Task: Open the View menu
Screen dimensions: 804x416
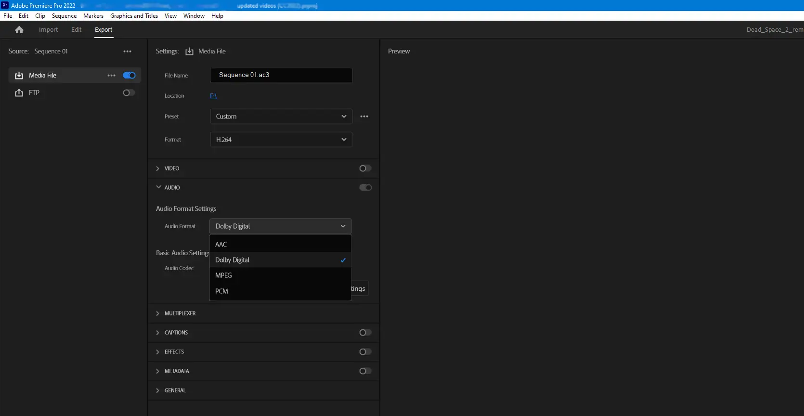Action: point(170,16)
